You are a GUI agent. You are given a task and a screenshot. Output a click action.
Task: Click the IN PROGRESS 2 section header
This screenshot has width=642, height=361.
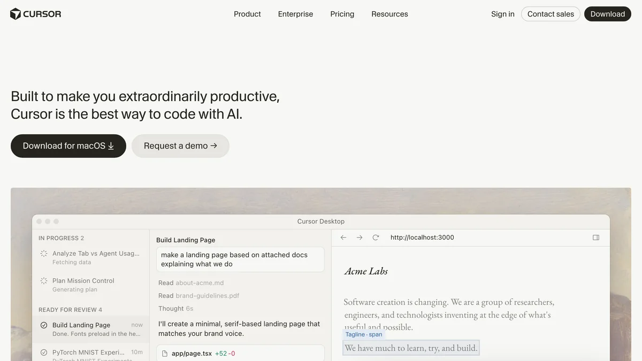[x=61, y=238]
